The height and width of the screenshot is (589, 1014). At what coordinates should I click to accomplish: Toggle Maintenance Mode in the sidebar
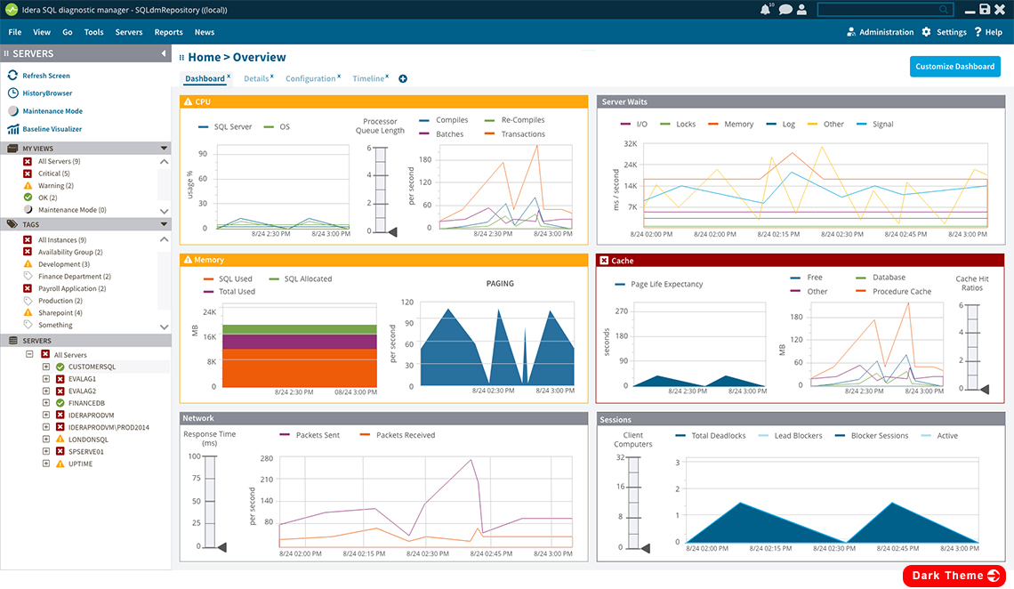(52, 111)
